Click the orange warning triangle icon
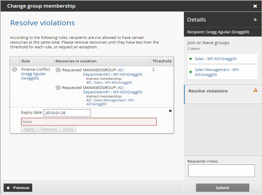The image size is (262, 195). (255, 90)
